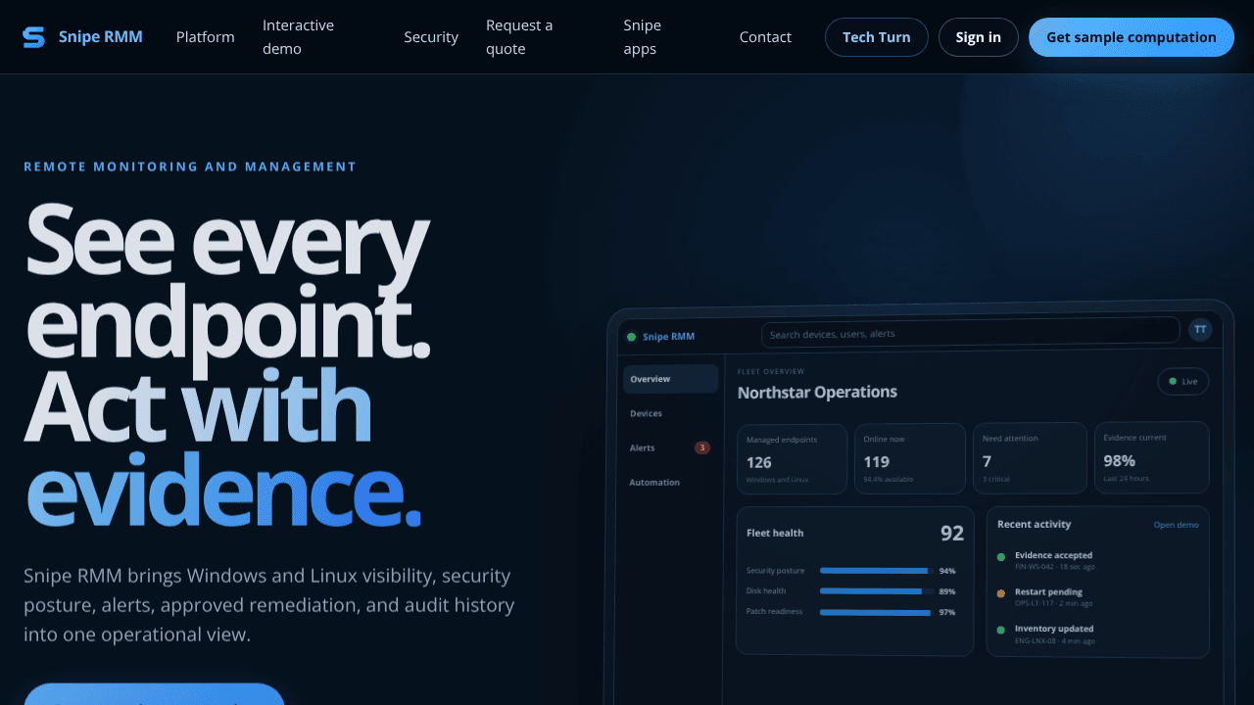This screenshot has width=1254, height=705.
Task: Click the red Alerts count badge
Action: 701,447
